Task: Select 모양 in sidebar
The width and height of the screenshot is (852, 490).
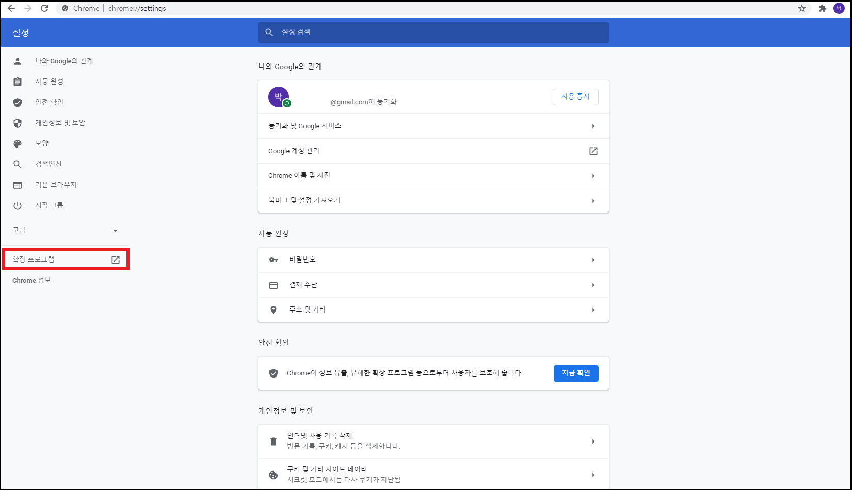Action: click(42, 143)
